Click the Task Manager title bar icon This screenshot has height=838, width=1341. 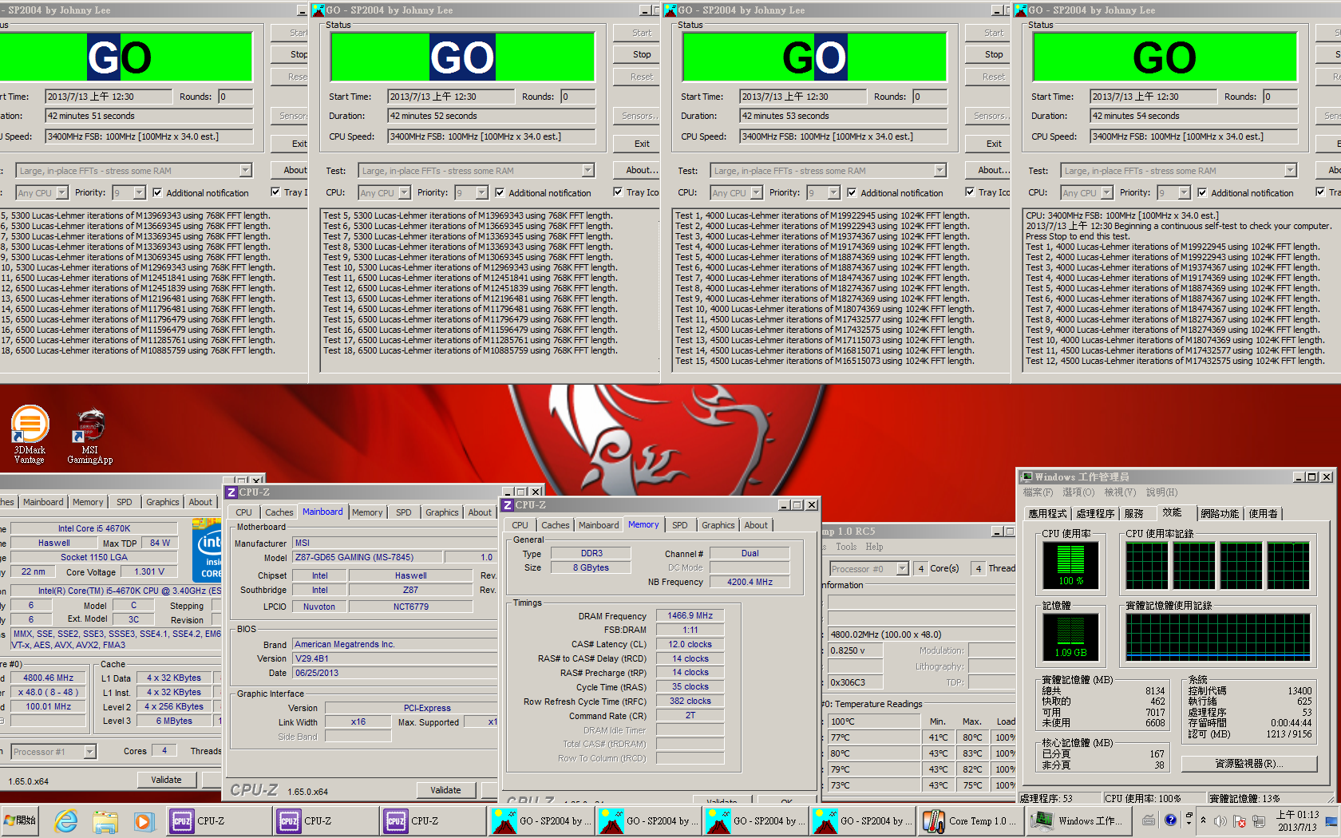click(1027, 477)
